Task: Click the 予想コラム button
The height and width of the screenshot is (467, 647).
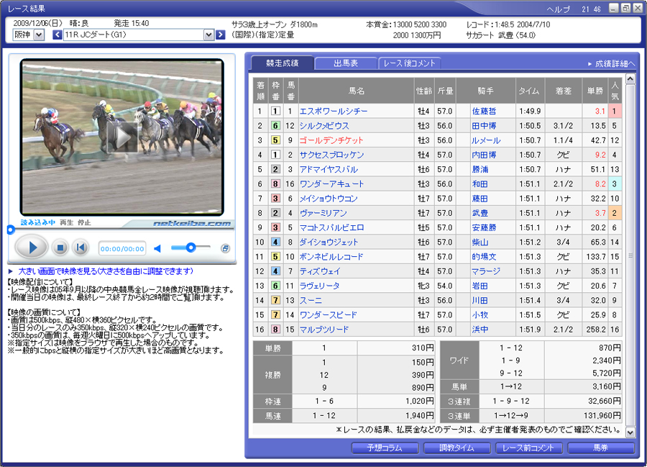Action: (x=385, y=448)
